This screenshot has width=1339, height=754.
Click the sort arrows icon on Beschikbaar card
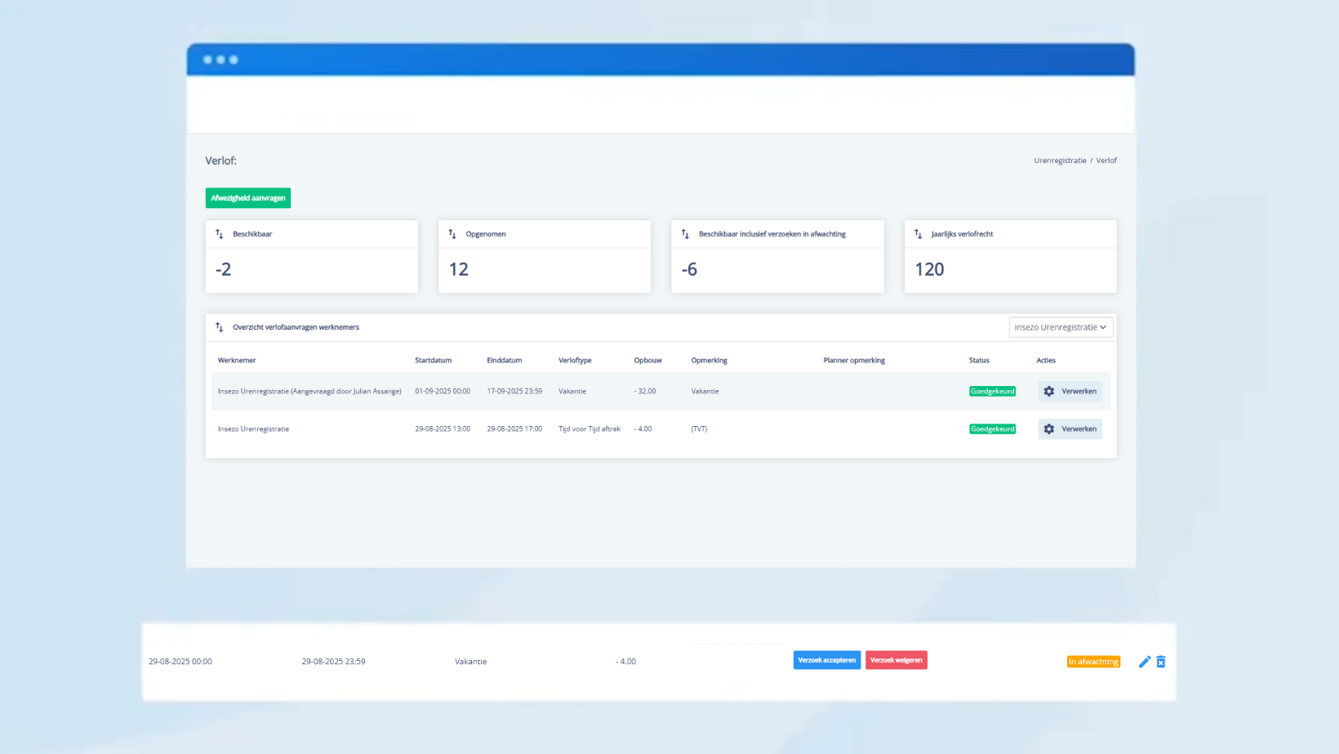point(220,234)
